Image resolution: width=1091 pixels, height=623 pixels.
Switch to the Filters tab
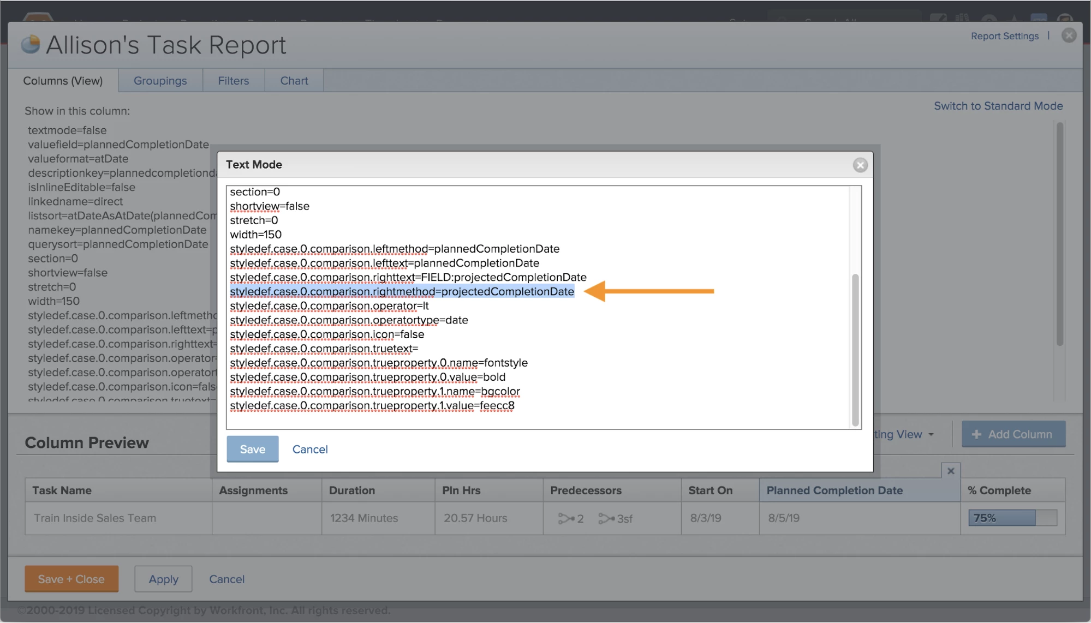click(233, 81)
